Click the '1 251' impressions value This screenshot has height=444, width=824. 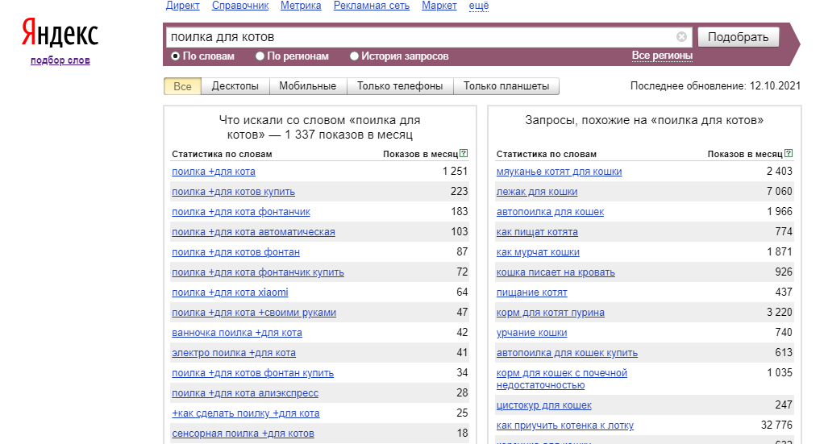coord(455,172)
